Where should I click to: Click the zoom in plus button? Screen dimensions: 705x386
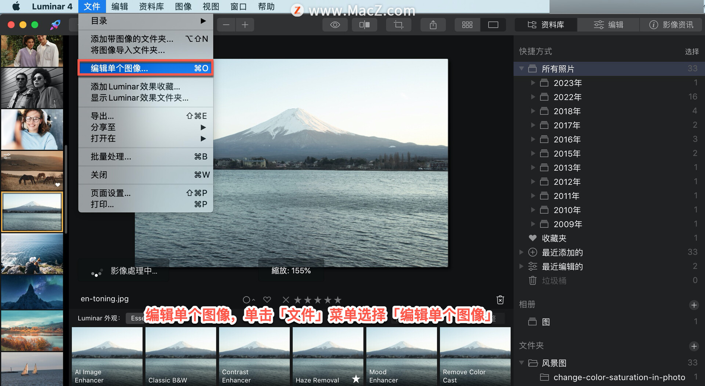(x=245, y=25)
